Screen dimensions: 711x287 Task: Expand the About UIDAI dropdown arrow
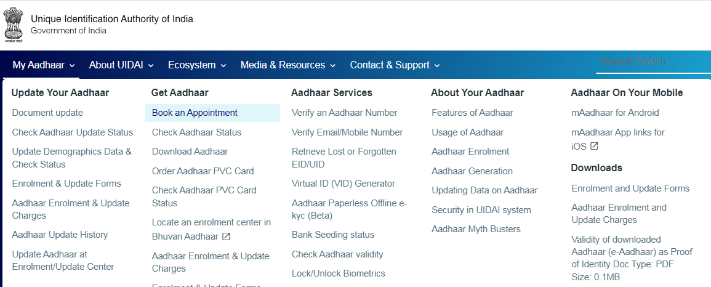tap(151, 66)
